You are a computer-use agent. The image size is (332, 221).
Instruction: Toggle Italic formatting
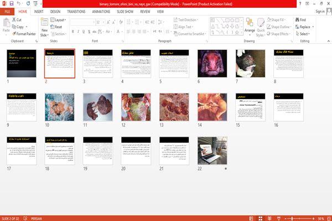coord(78,32)
